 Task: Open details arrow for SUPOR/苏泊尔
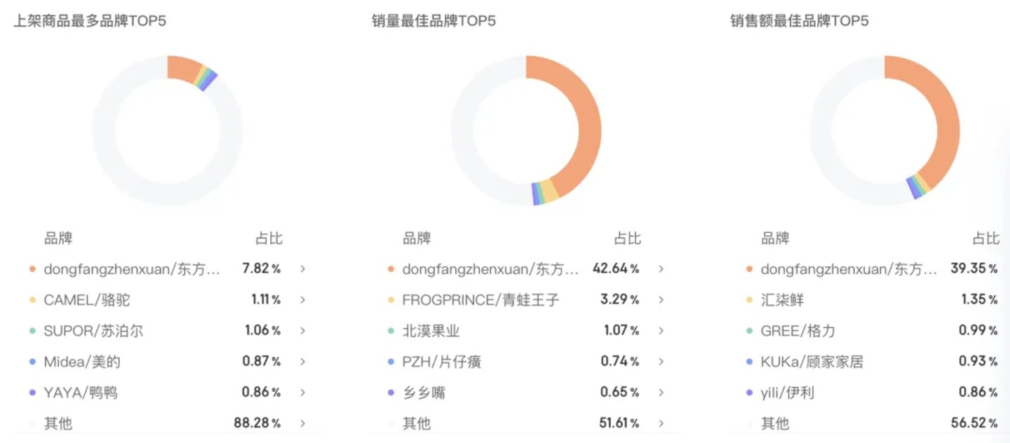(x=302, y=330)
